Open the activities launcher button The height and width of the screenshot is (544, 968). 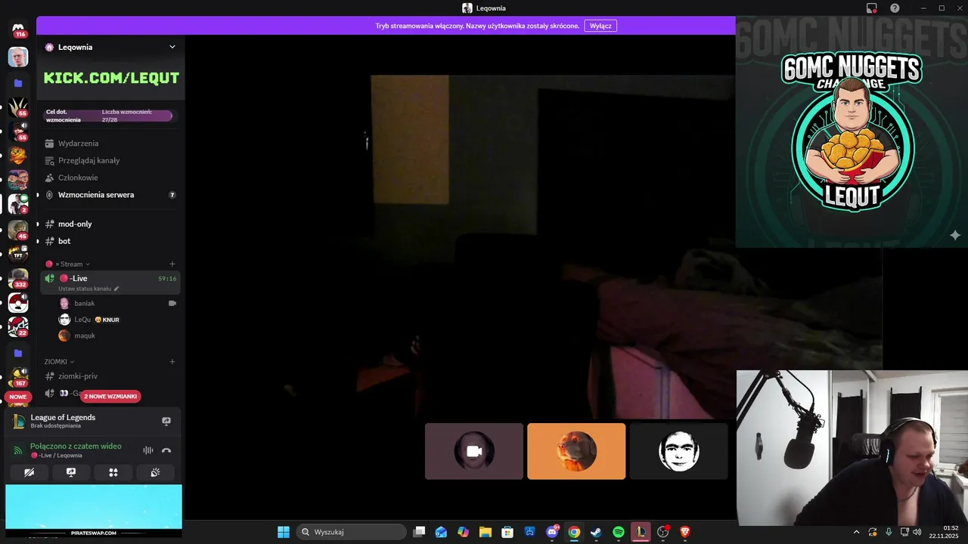pyautogui.click(x=113, y=472)
